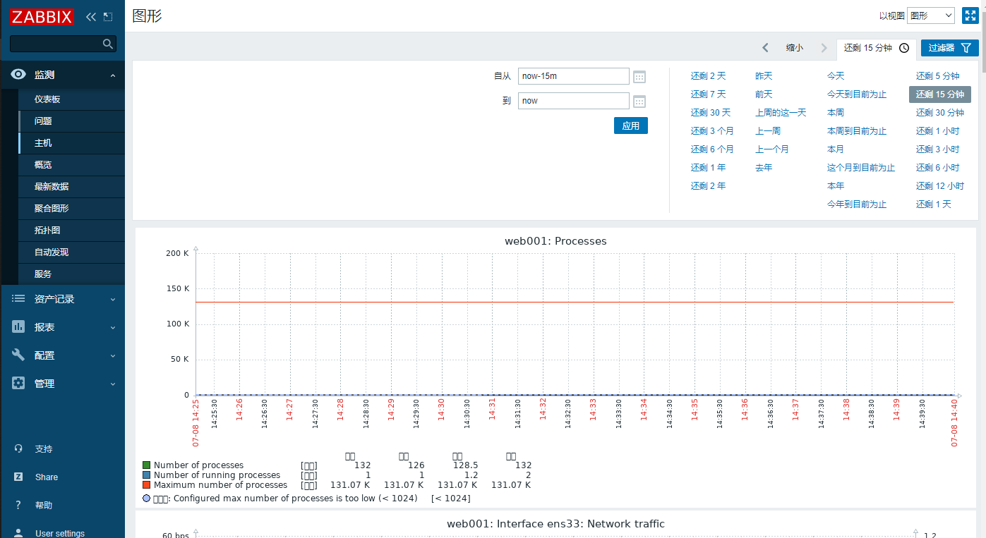Click the sidebar search box
Screen dimensions: 986x538
point(63,44)
